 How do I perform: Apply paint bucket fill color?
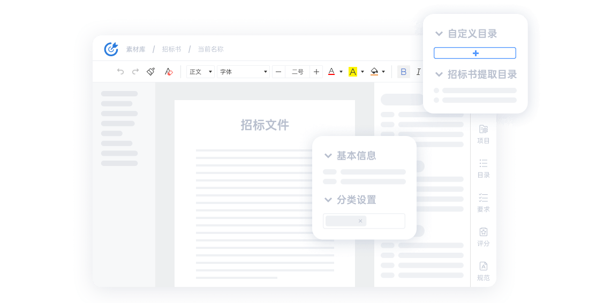click(374, 71)
